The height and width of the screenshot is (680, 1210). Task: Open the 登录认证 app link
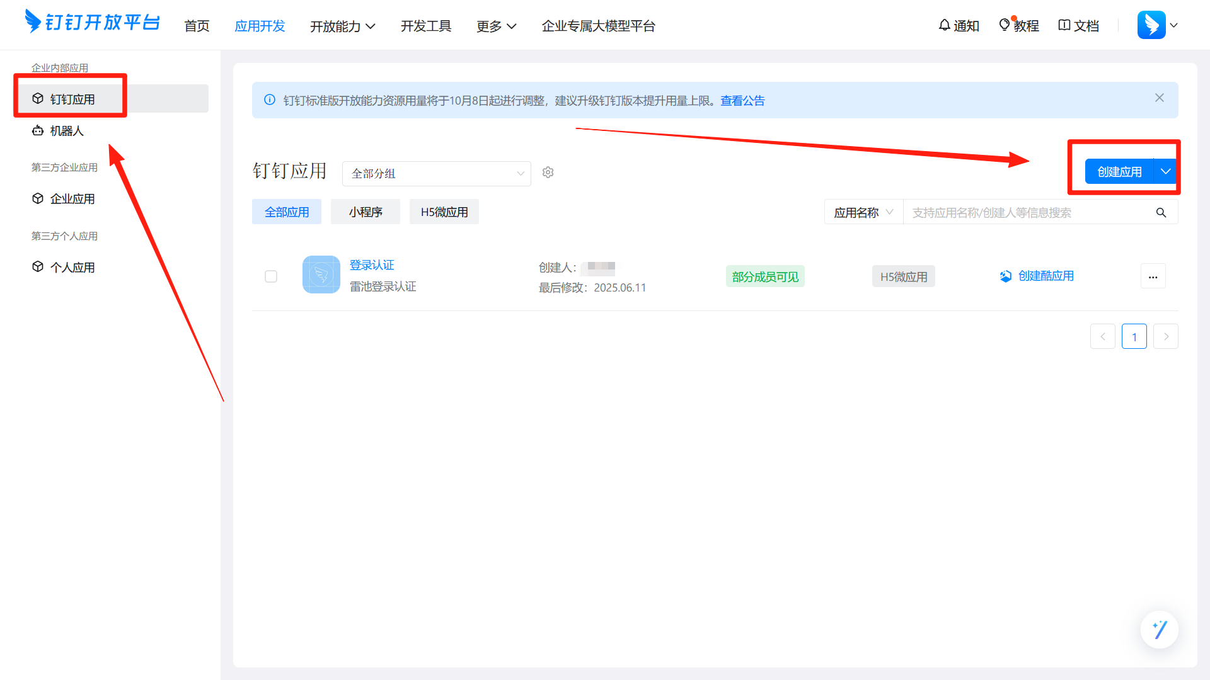(372, 265)
